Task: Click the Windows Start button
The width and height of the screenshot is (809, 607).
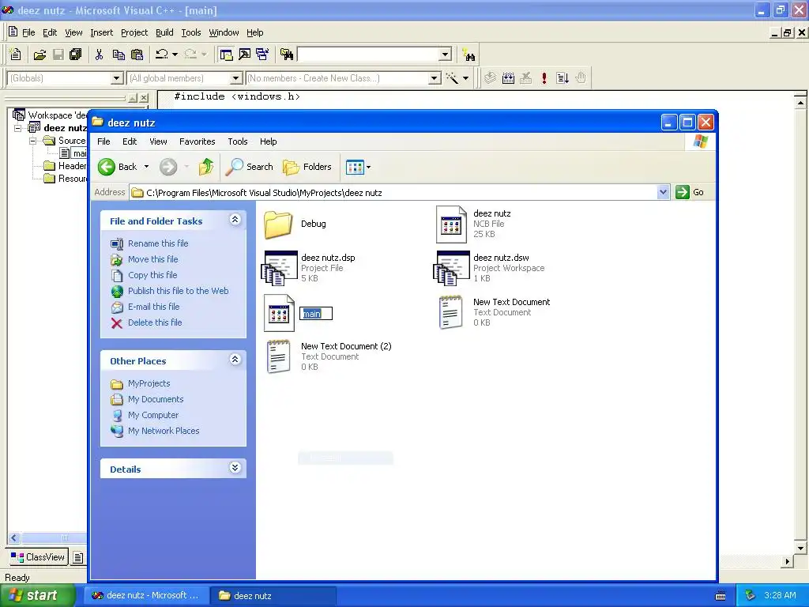Action: pos(37,596)
